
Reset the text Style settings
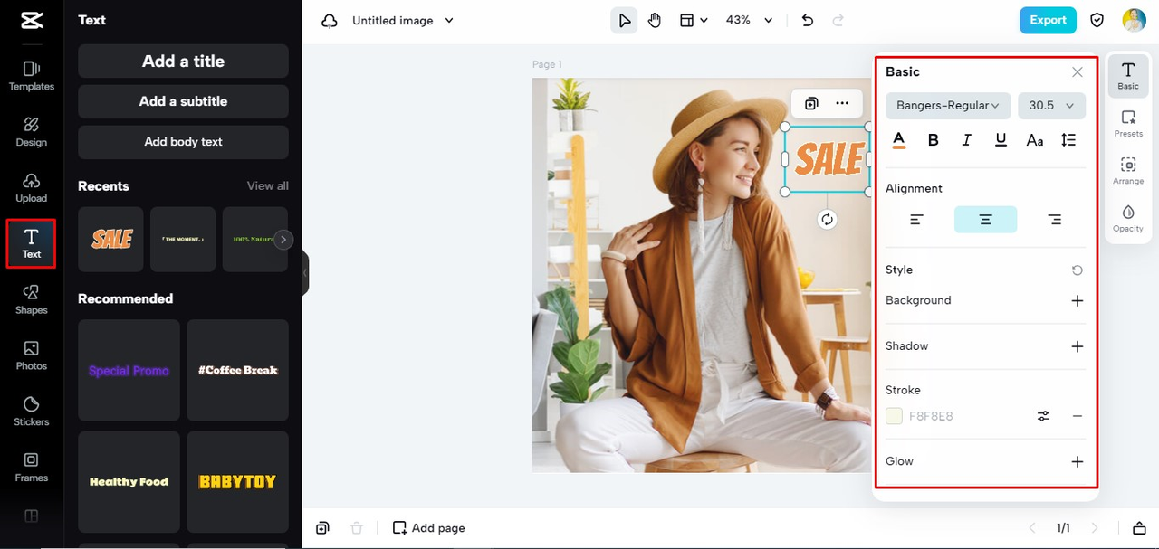coord(1077,270)
